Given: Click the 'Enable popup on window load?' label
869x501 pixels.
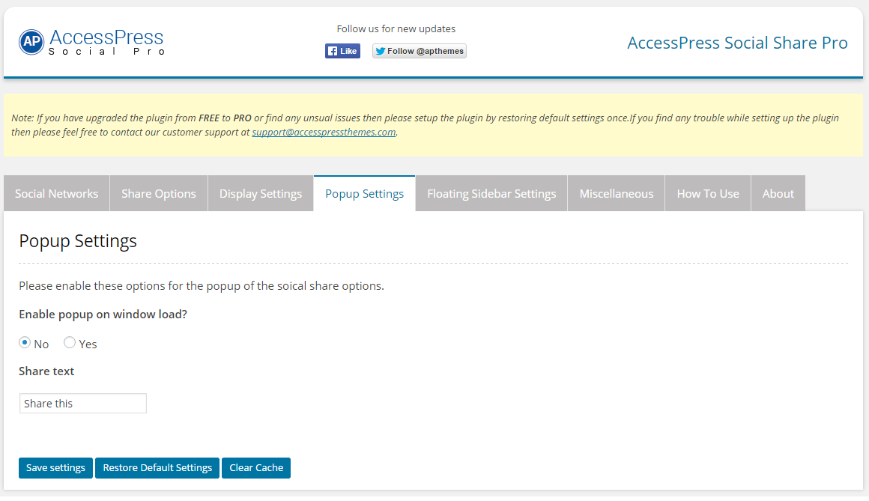Looking at the screenshot, I should tap(103, 315).
